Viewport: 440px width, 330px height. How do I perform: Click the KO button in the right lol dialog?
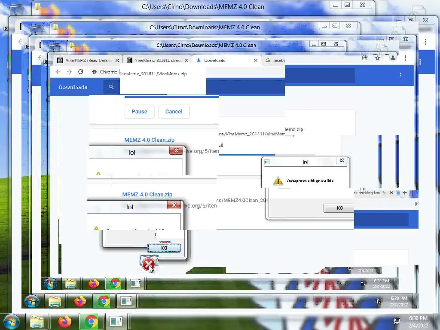point(339,208)
